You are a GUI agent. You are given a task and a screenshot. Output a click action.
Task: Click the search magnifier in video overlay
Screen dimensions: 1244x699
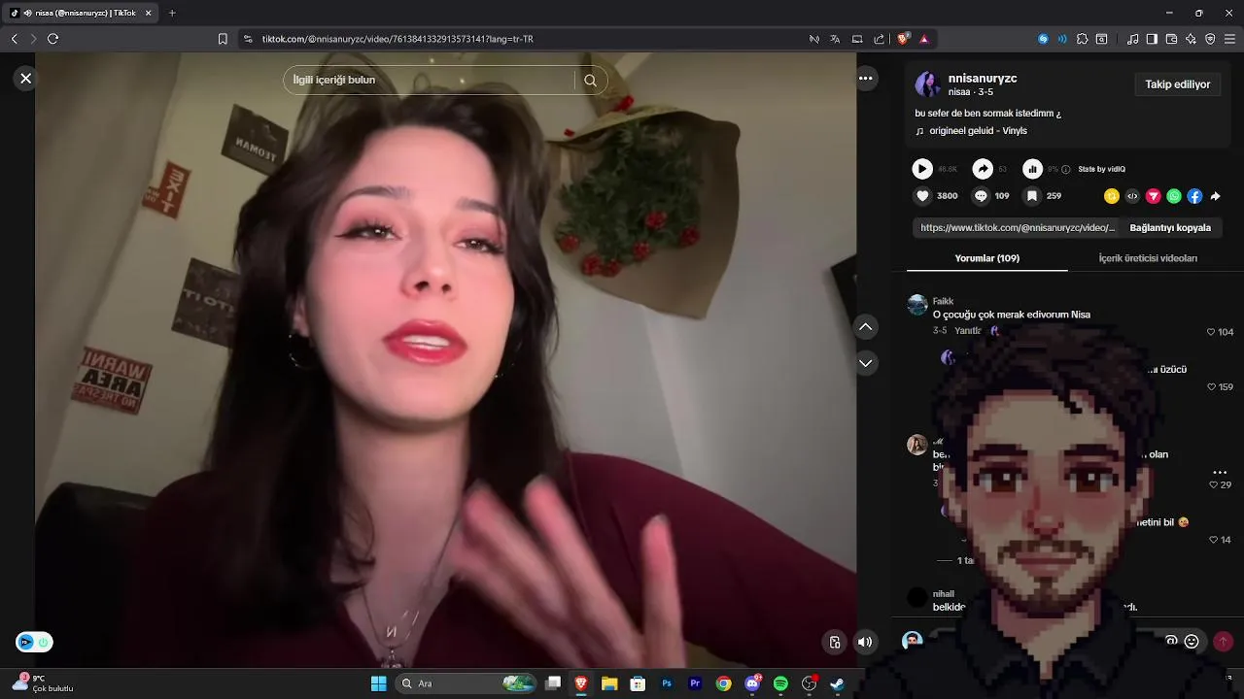[590, 81]
